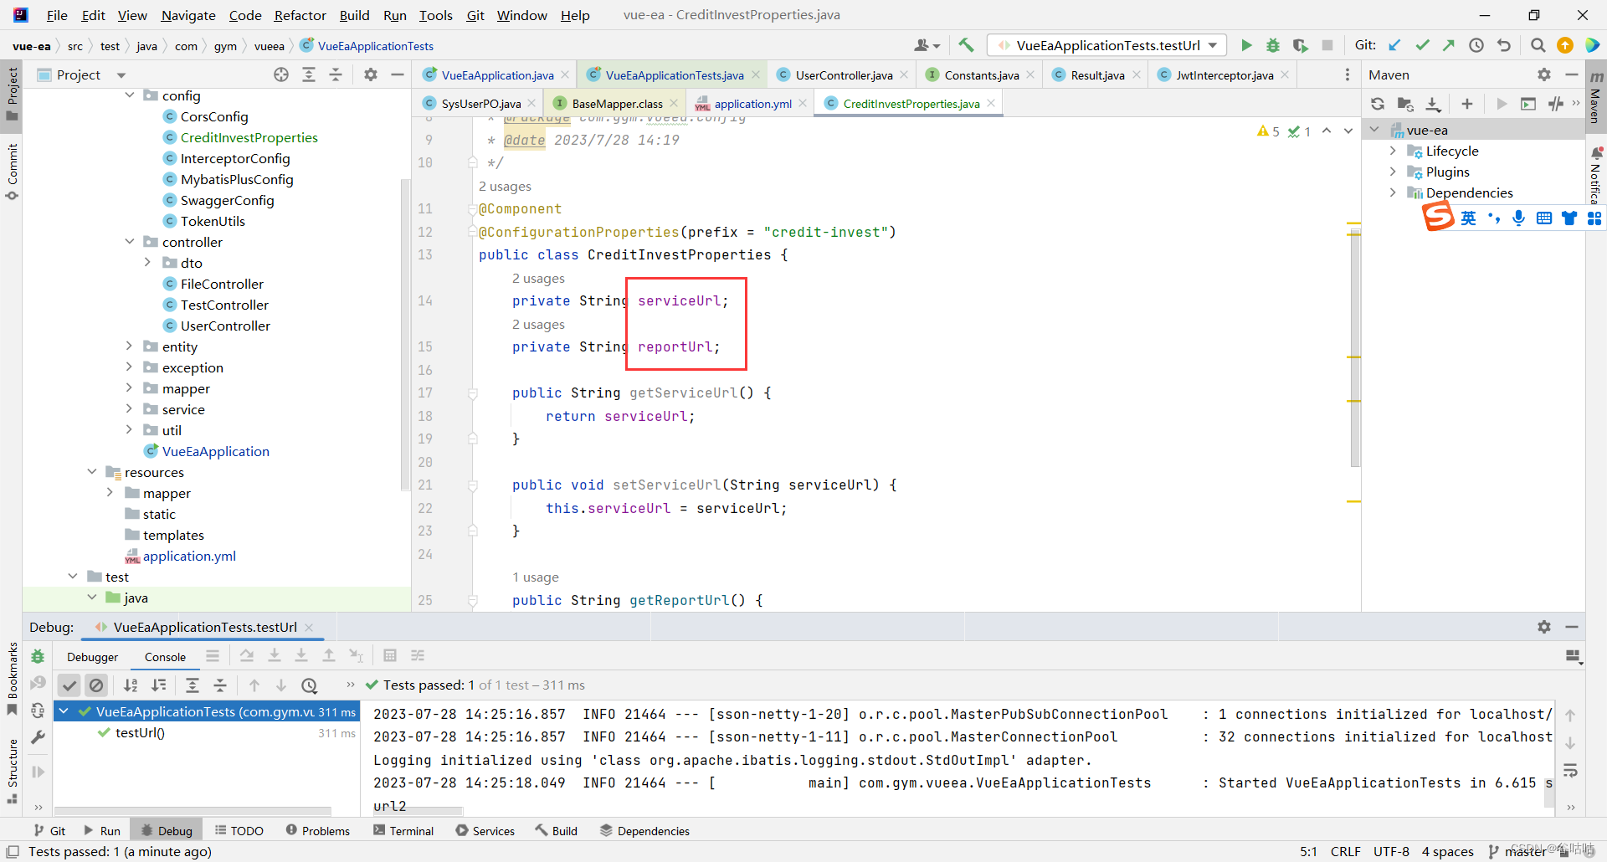Click Git branch master in status bar
This screenshot has height=862, width=1607.
(1517, 851)
